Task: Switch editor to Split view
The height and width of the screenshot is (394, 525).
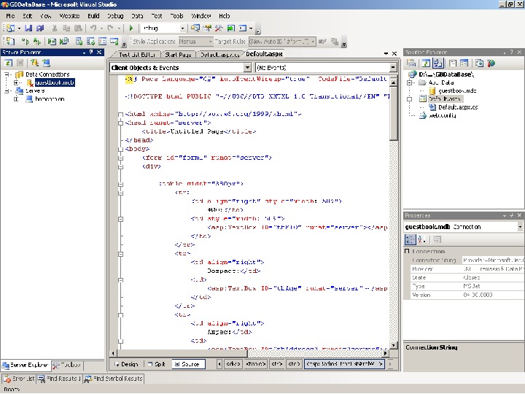Action: click(156, 364)
